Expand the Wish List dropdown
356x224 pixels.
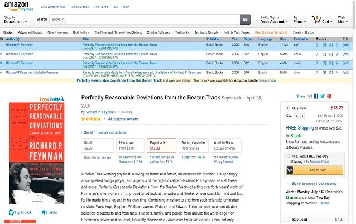coord(343,20)
